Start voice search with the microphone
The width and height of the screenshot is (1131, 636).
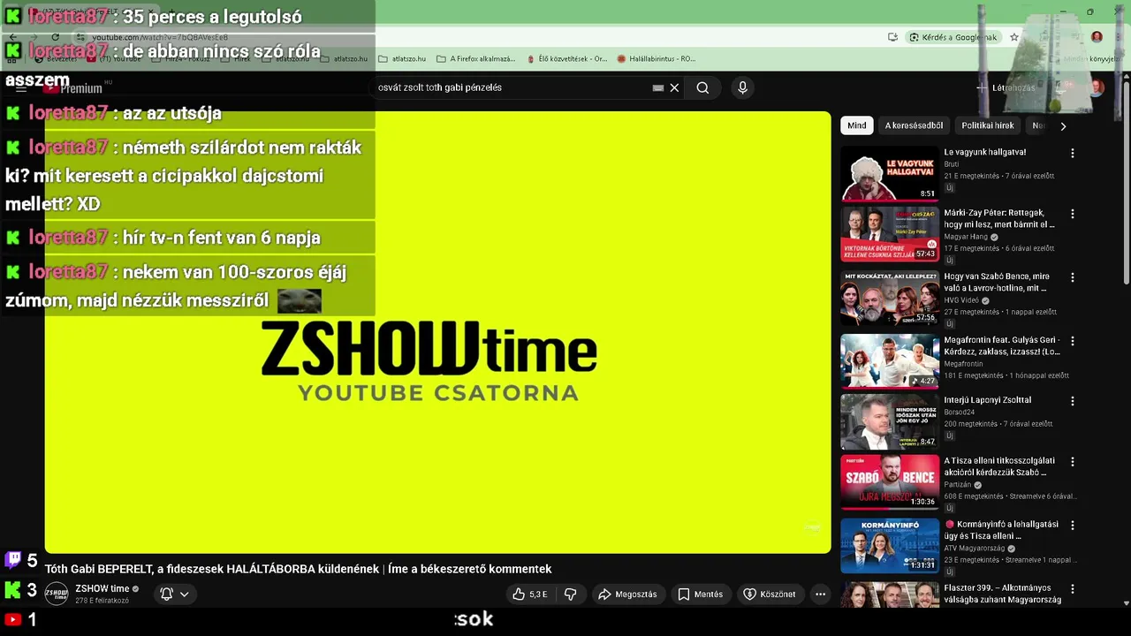742,87
